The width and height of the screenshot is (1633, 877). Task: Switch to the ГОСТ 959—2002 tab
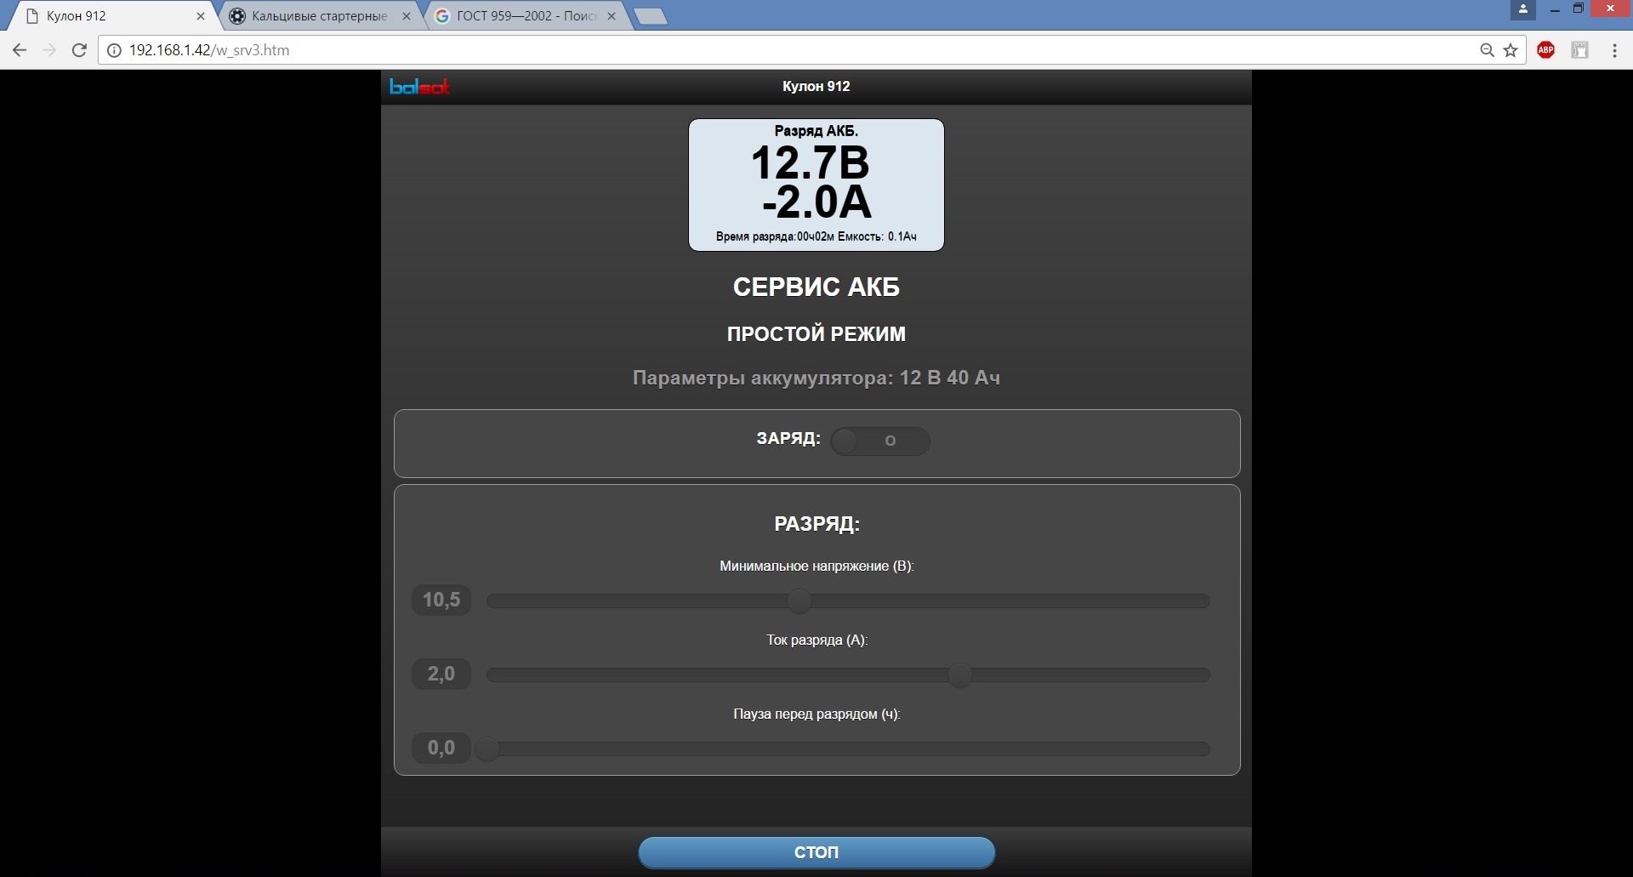coord(526,16)
